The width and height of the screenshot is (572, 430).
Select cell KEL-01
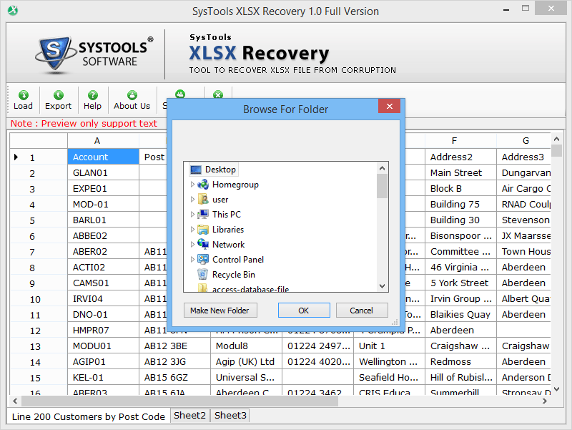coord(103,377)
